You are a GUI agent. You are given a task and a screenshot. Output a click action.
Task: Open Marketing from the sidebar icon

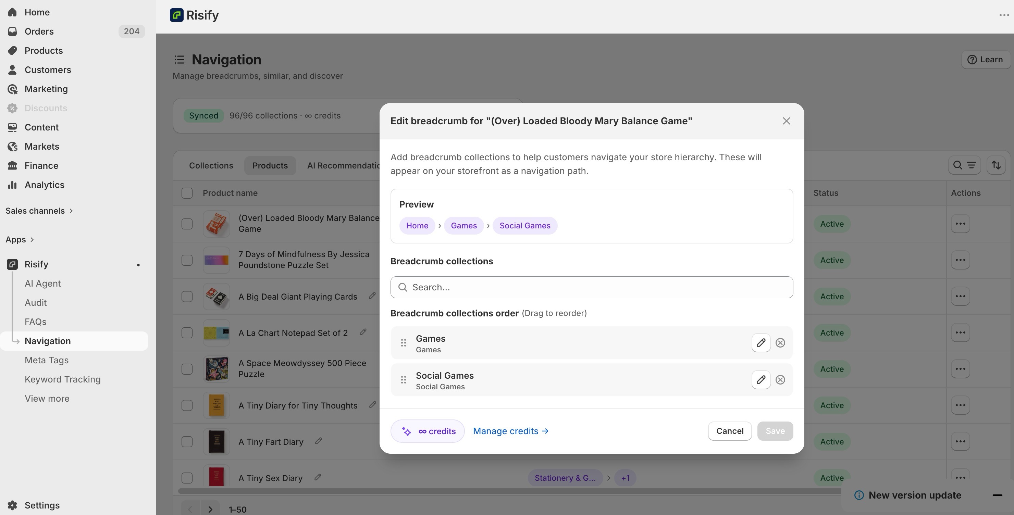click(12, 89)
